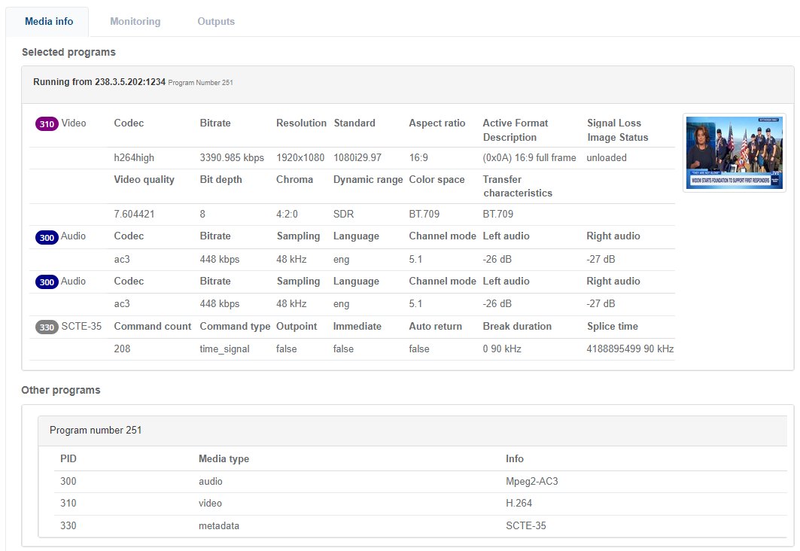Open the news video preview thumbnail
Image resolution: width=800 pixels, height=551 pixels.
tap(734, 153)
